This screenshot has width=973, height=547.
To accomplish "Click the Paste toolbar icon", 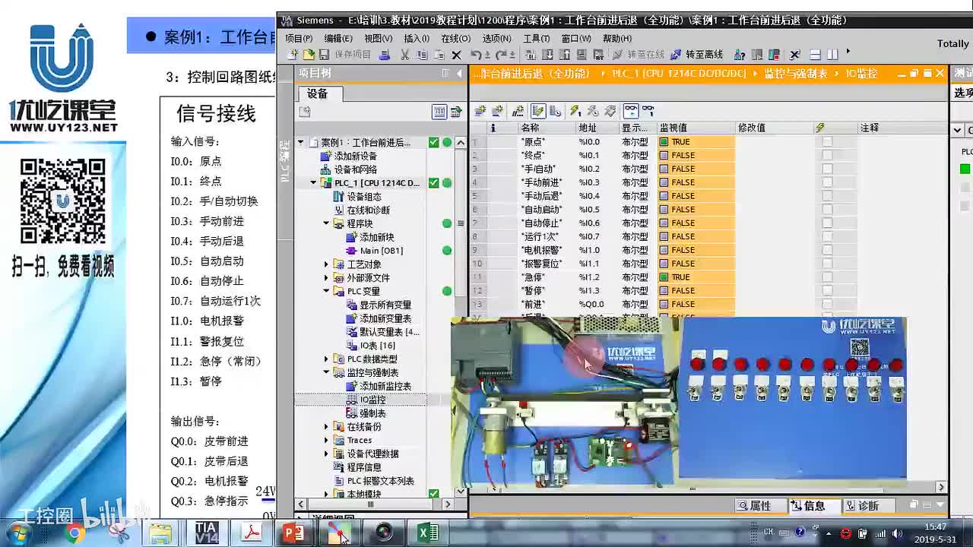I will coord(439,55).
